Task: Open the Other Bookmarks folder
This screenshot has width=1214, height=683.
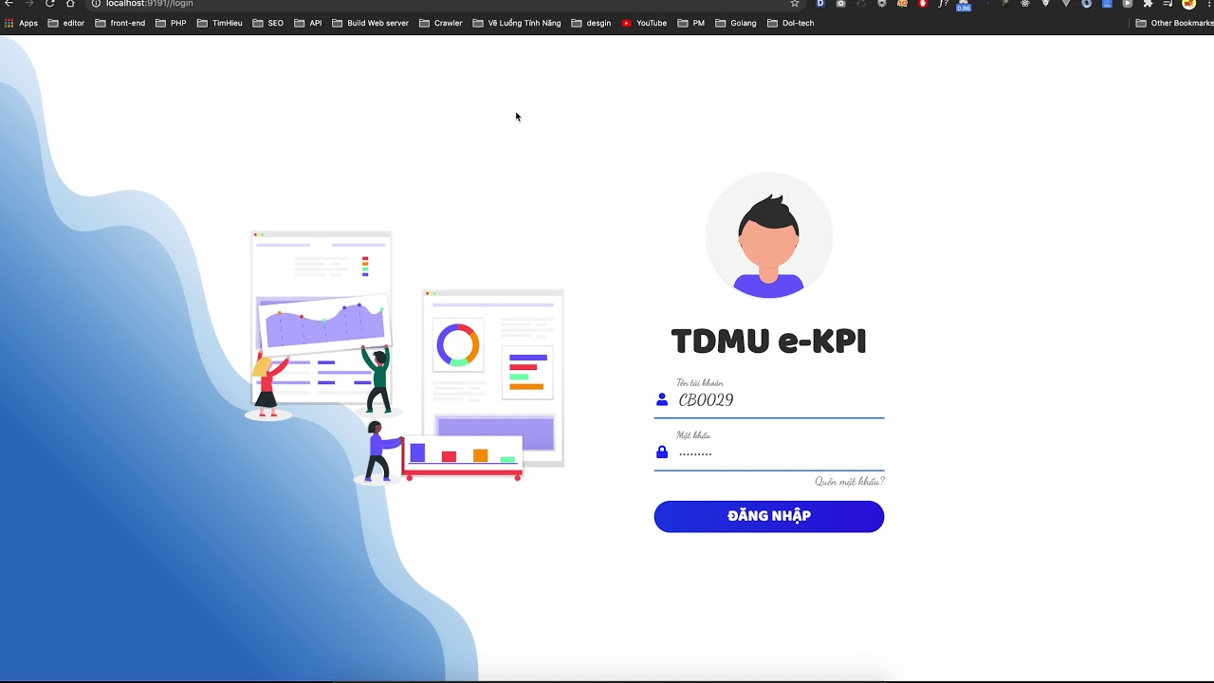Action: click(1174, 23)
